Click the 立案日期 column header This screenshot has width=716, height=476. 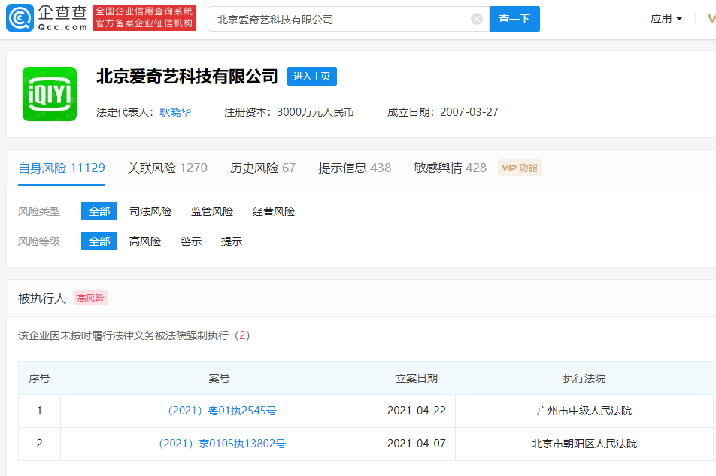coord(417,378)
